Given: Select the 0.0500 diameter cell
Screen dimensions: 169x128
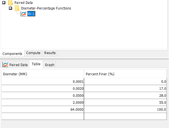Looking at the screenshot, I should point(42,95).
